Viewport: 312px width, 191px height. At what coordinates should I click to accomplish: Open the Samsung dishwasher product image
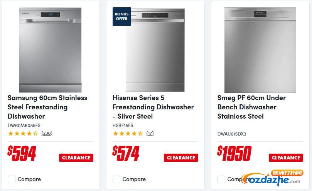pos(50,49)
